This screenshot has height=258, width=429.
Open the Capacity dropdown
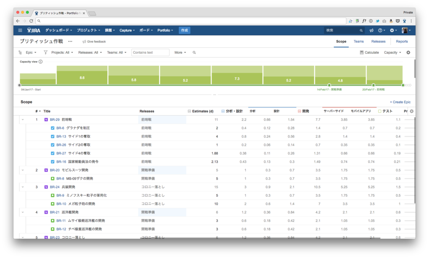click(392, 52)
